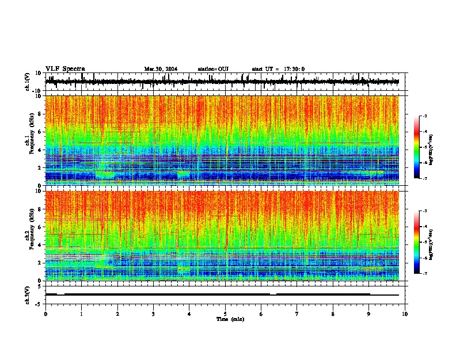Click the "6" kHz tick of ch.1 spectrogram
456x352 pixels.
pyautogui.click(x=40, y=132)
